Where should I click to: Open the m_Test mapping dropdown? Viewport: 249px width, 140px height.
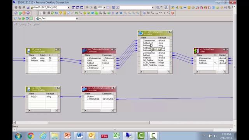click(77, 19)
